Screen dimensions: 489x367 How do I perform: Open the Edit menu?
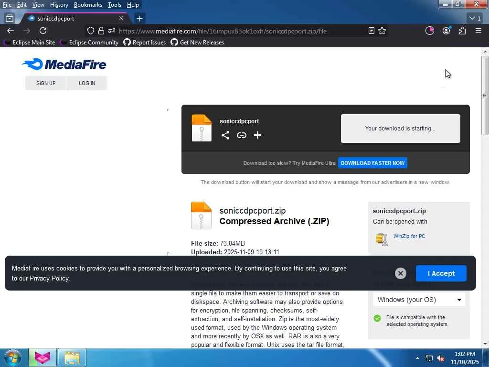[21, 5]
